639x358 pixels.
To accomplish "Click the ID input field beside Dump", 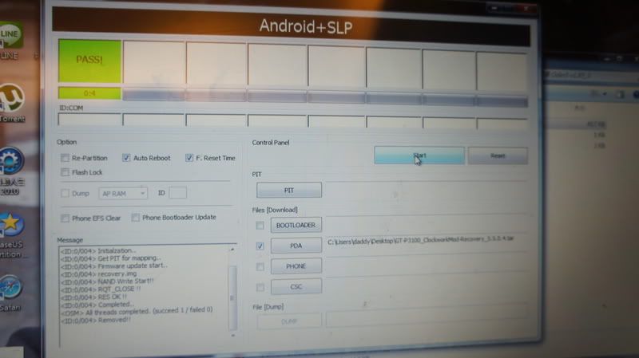I will pos(177,193).
